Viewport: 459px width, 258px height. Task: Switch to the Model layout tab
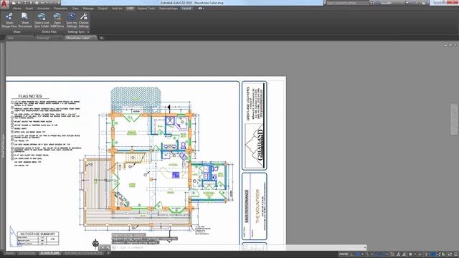(x=9, y=253)
